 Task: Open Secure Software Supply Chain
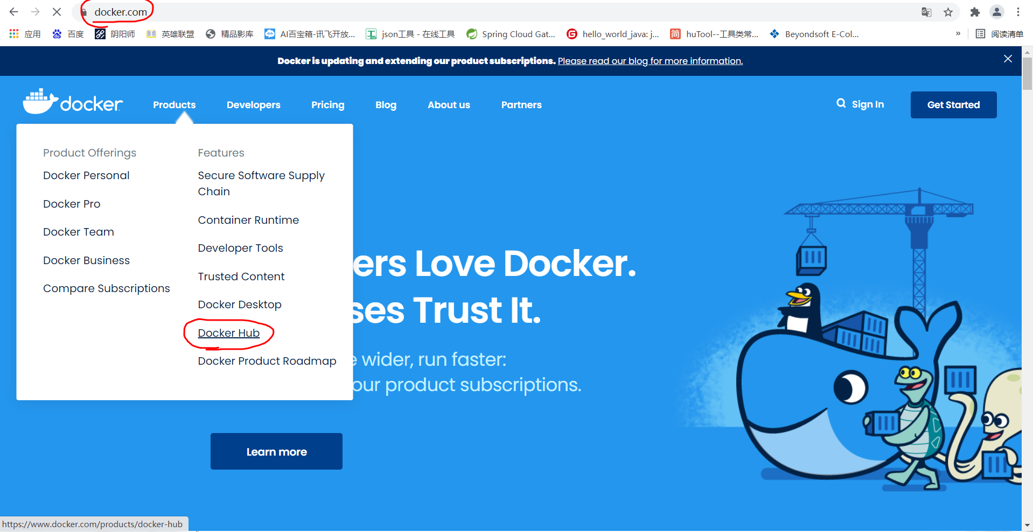pos(261,183)
